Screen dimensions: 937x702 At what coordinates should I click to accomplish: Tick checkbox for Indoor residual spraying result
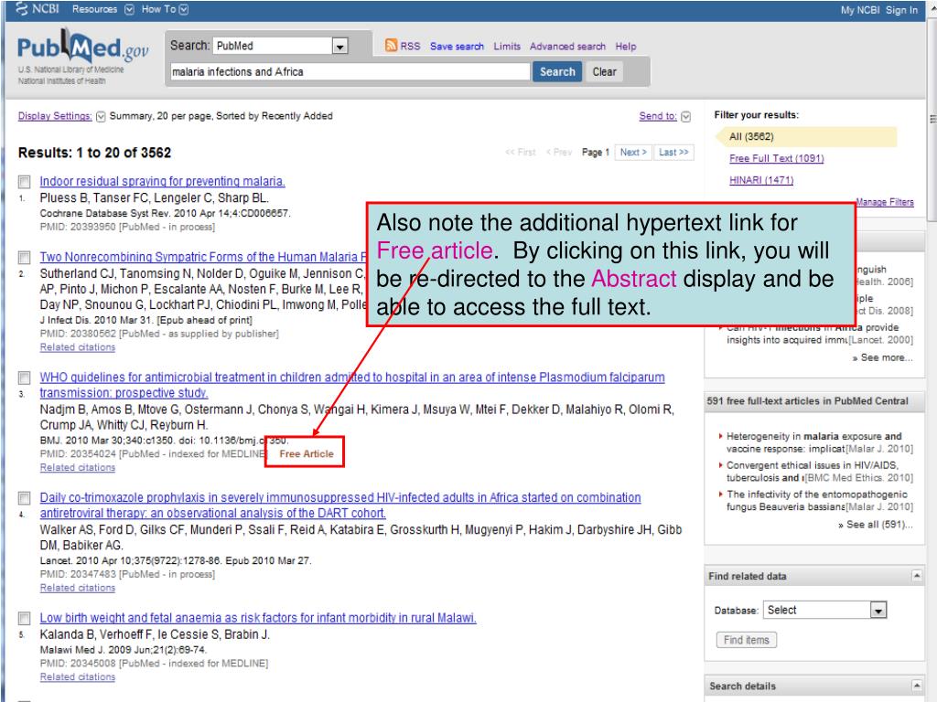click(24, 182)
